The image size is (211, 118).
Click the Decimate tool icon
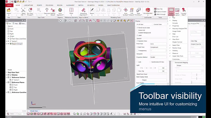pos(47,12)
